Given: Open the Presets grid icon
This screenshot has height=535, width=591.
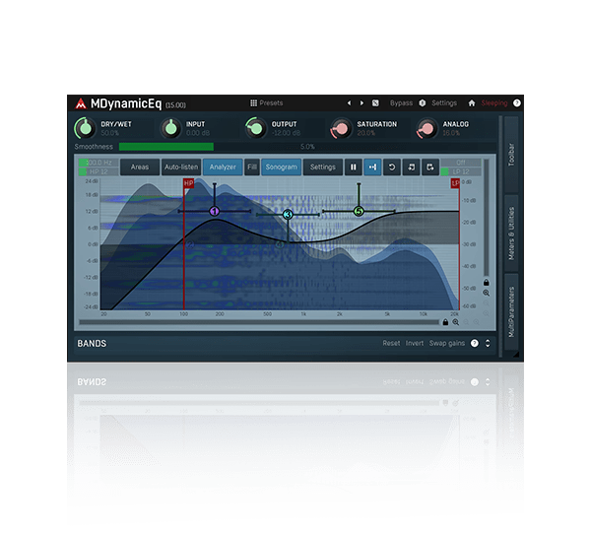Looking at the screenshot, I should pos(254,102).
